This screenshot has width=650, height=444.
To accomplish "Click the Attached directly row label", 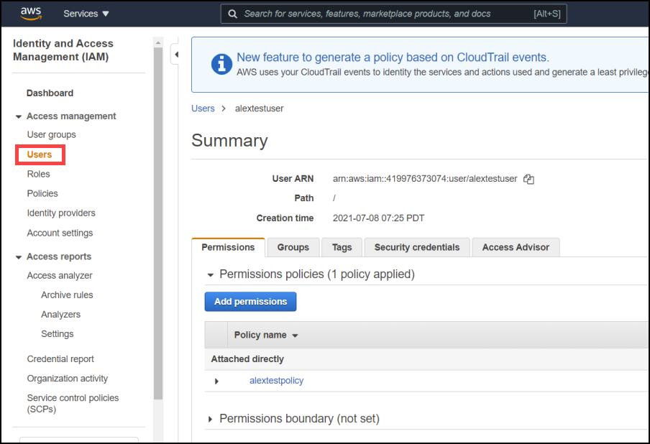I will pos(247,359).
